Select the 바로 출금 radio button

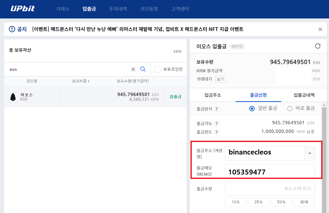[x=290, y=109]
